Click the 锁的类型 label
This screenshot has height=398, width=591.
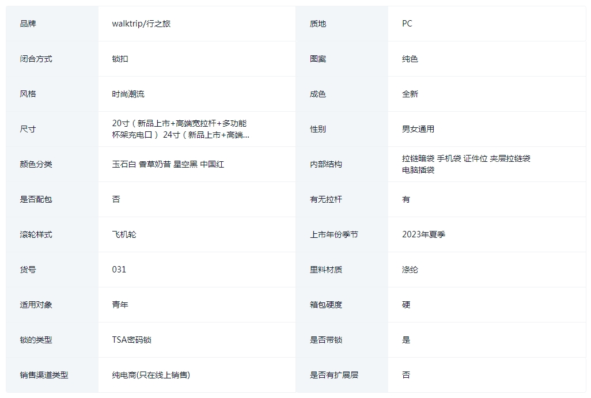click(x=36, y=340)
